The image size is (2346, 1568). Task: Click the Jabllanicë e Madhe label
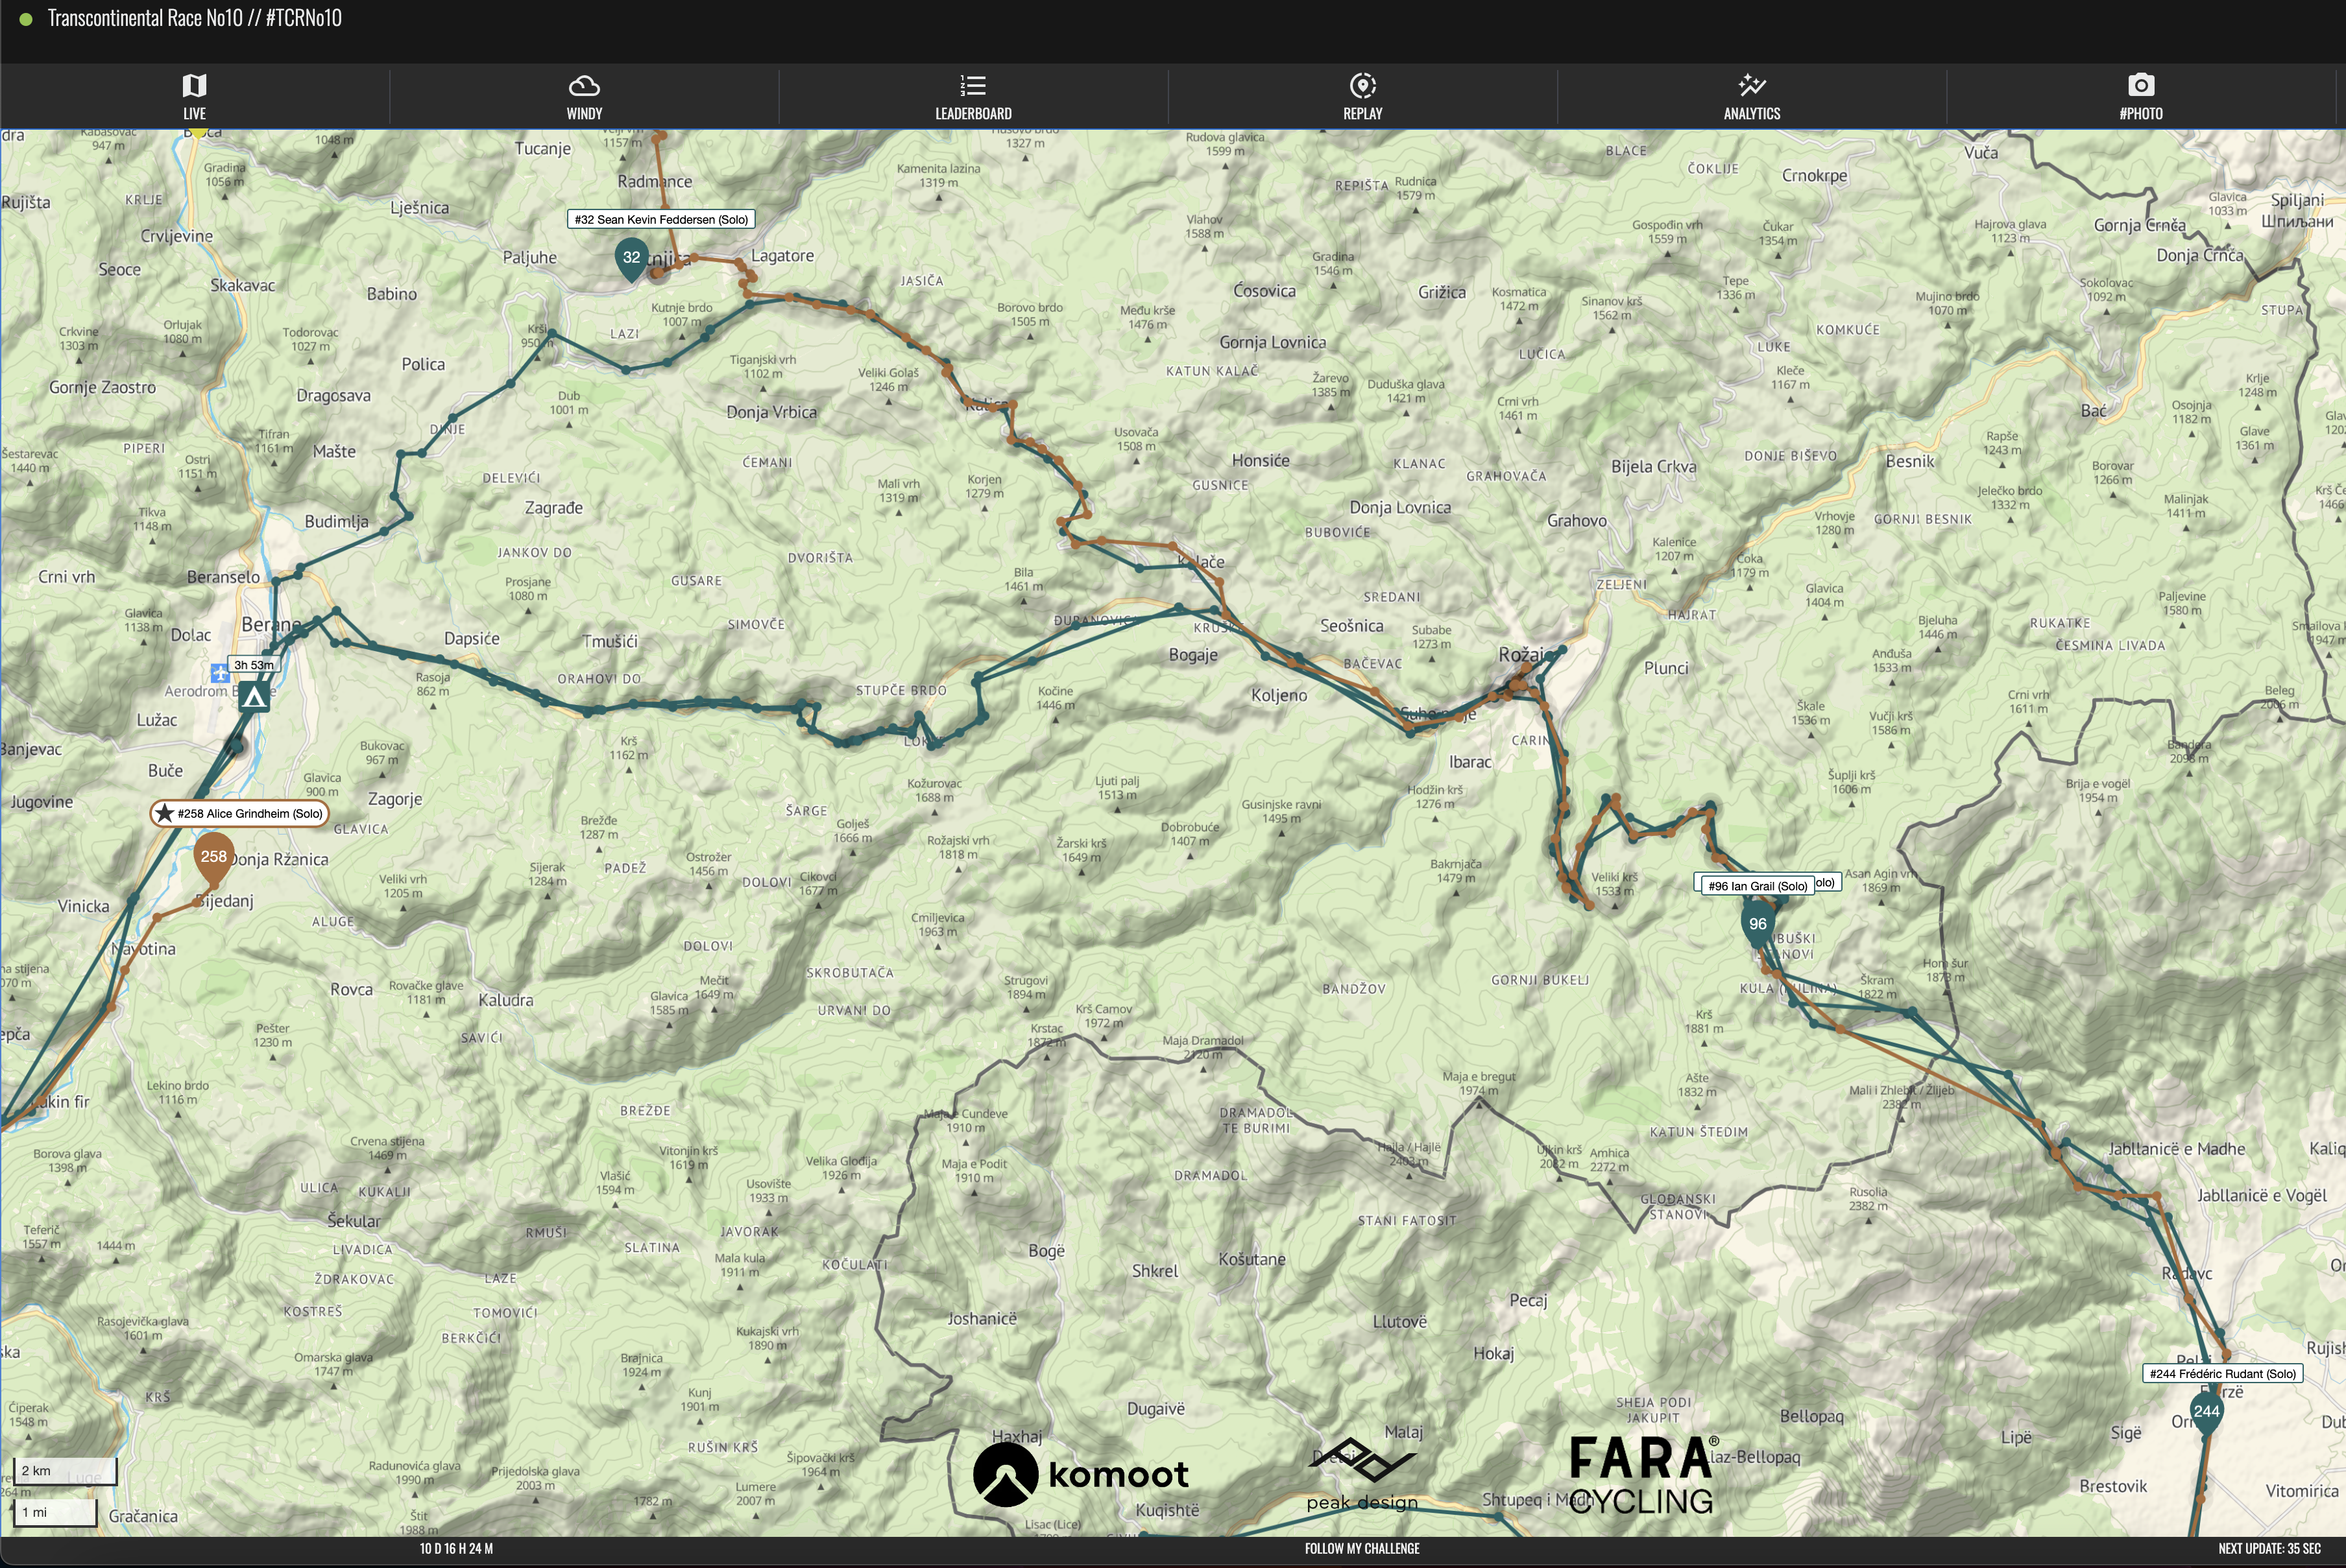(x=2177, y=1149)
